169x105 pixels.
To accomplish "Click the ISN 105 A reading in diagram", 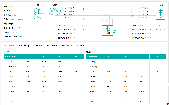I will (69, 18).
